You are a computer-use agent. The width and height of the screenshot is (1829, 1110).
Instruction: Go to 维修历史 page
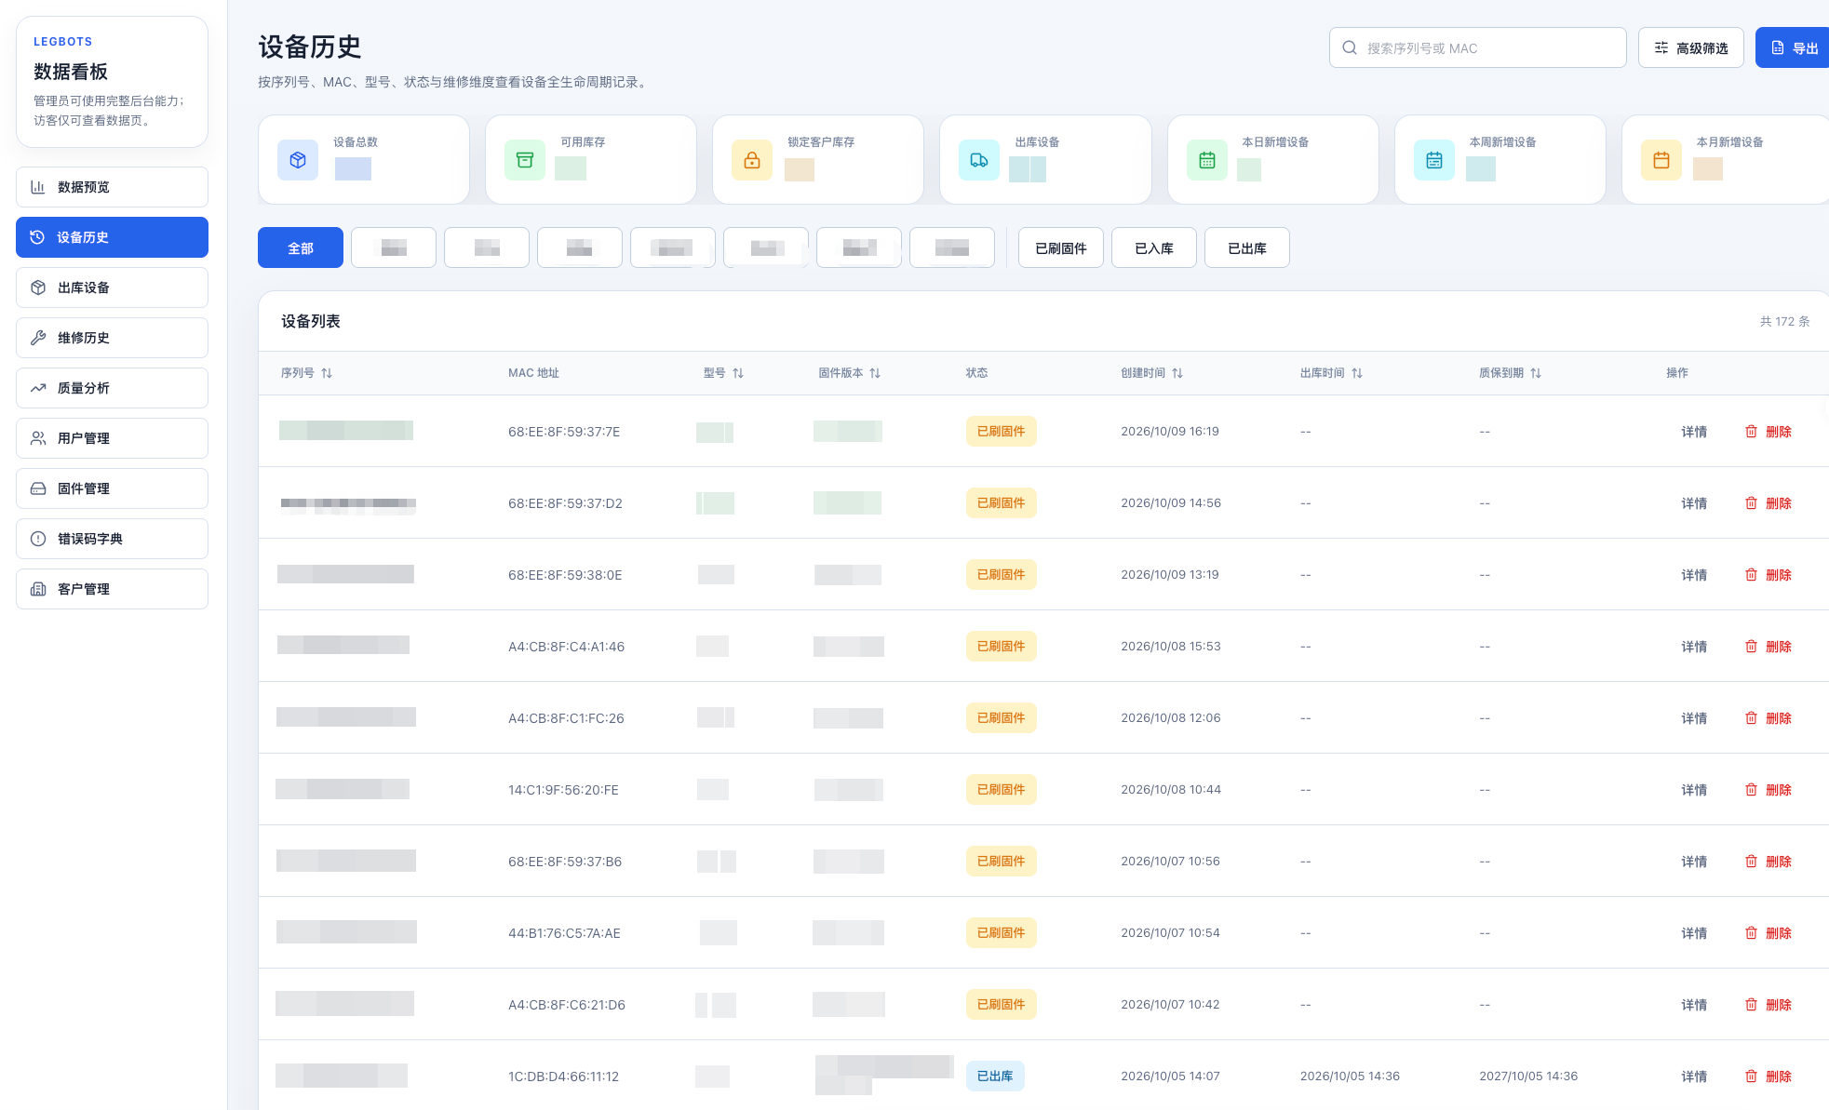click(x=112, y=338)
